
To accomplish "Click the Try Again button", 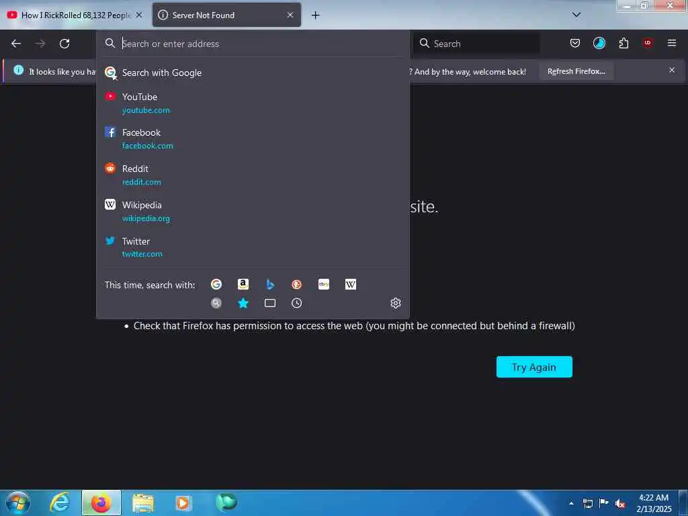I will tap(534, 367).
